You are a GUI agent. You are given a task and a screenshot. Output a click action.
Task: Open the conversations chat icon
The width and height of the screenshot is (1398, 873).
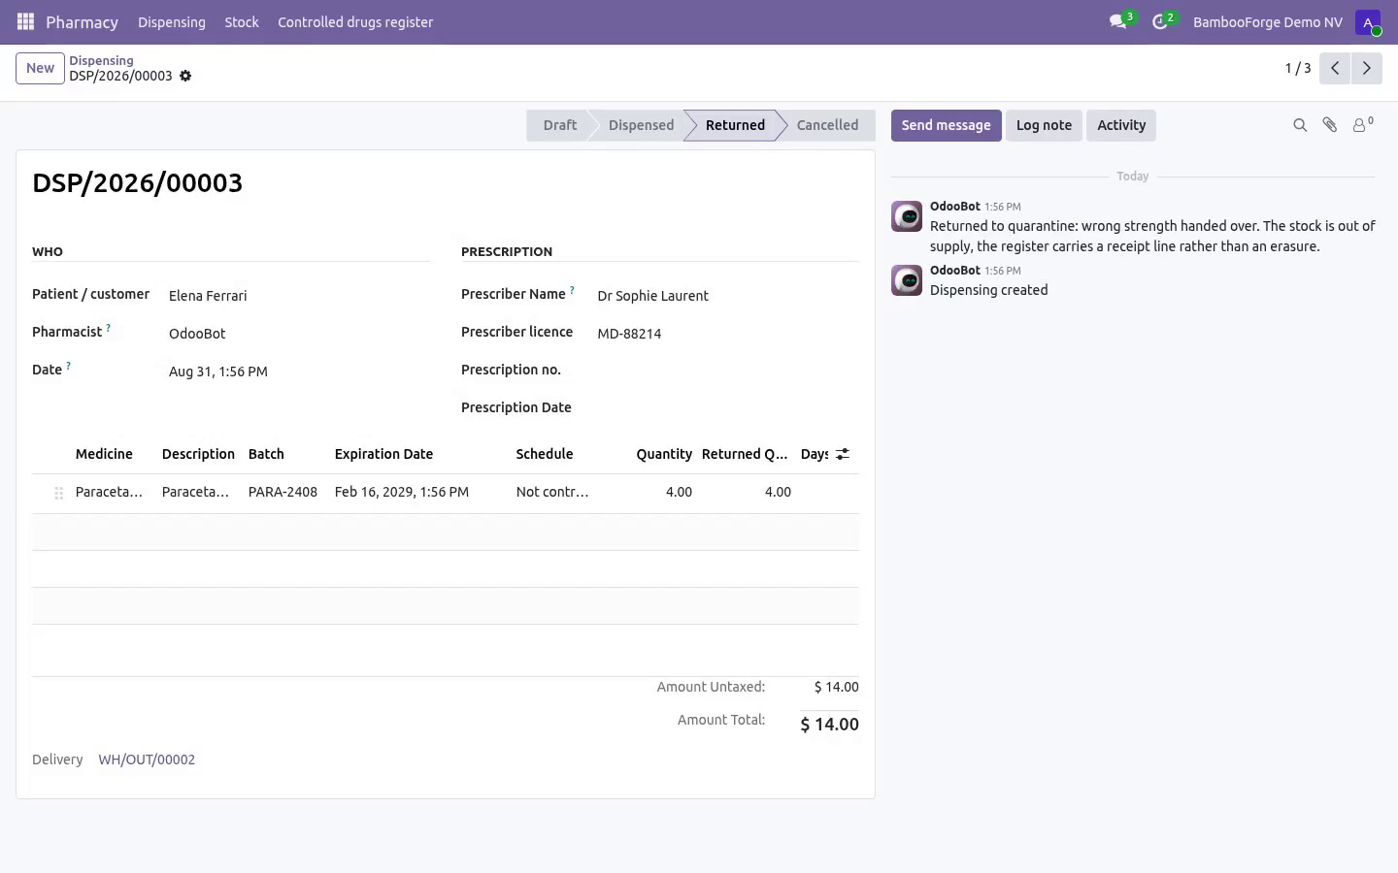[1118, 21]
